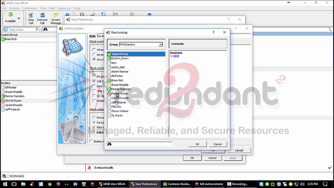Click the 6000 business contact link
334x188 pixels.
176,56
